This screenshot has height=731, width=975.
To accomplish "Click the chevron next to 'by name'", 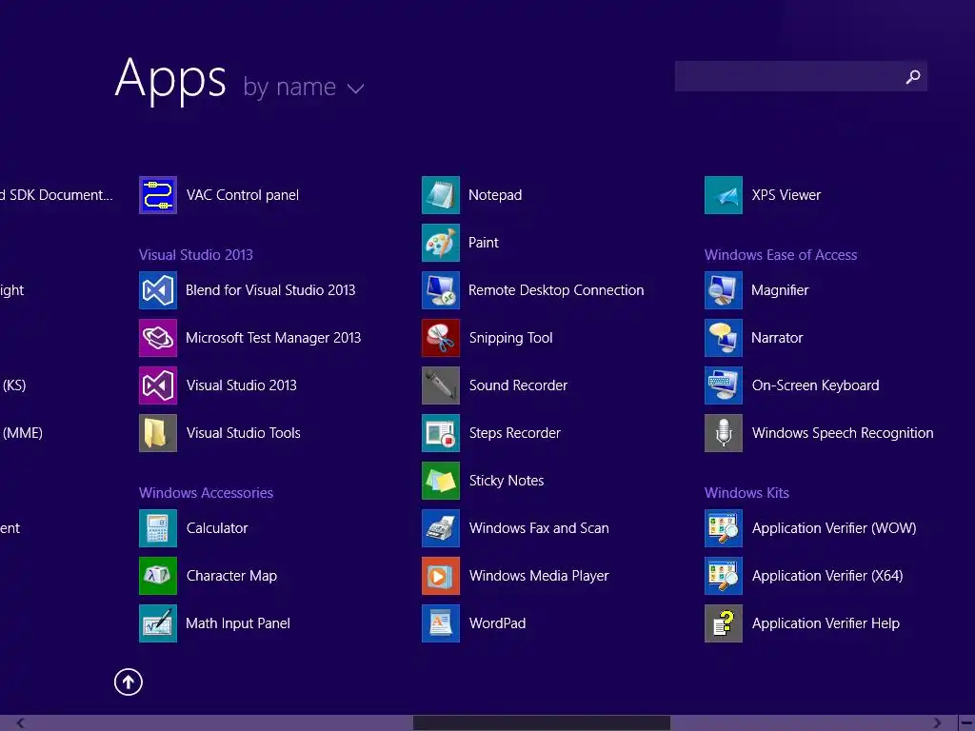I will 356,89.
